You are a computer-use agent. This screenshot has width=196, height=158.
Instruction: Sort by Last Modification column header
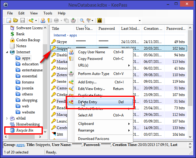(131, 29)
